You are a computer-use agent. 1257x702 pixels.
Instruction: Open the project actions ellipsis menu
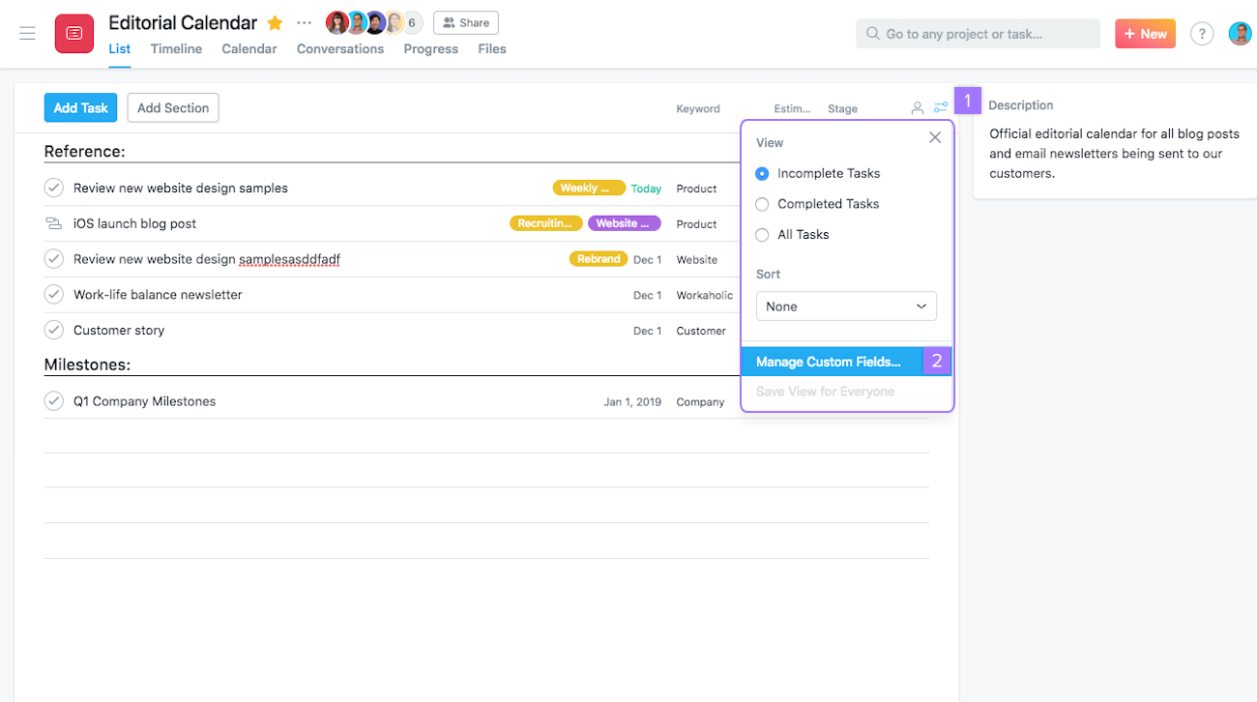(304, 21)
